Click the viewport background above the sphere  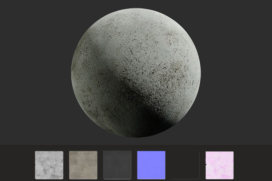[x=136, y=4]
